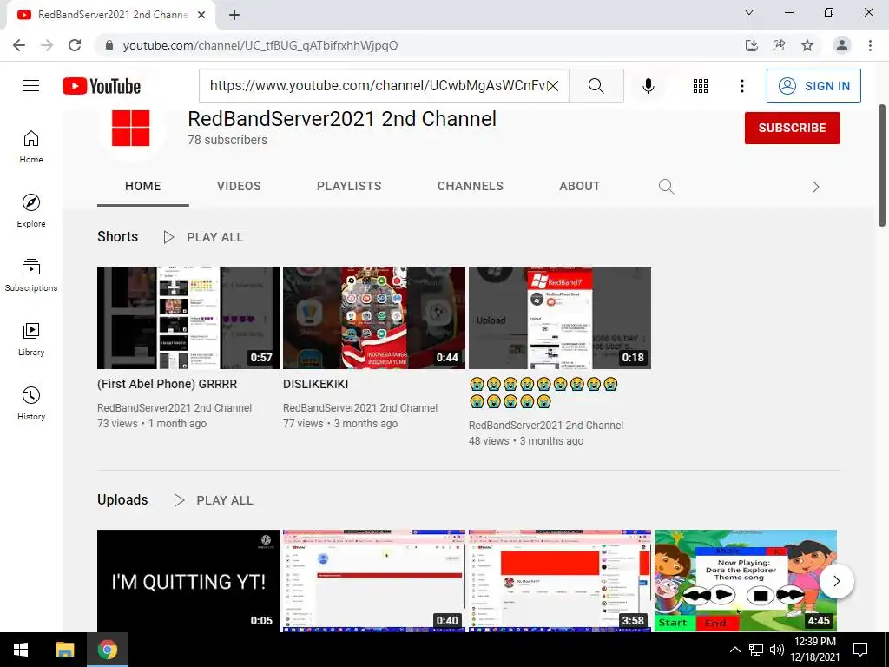889x667 pixels.
Task: Open (First Abel Phone) GRRRR video title
Action: pos(168,384)
